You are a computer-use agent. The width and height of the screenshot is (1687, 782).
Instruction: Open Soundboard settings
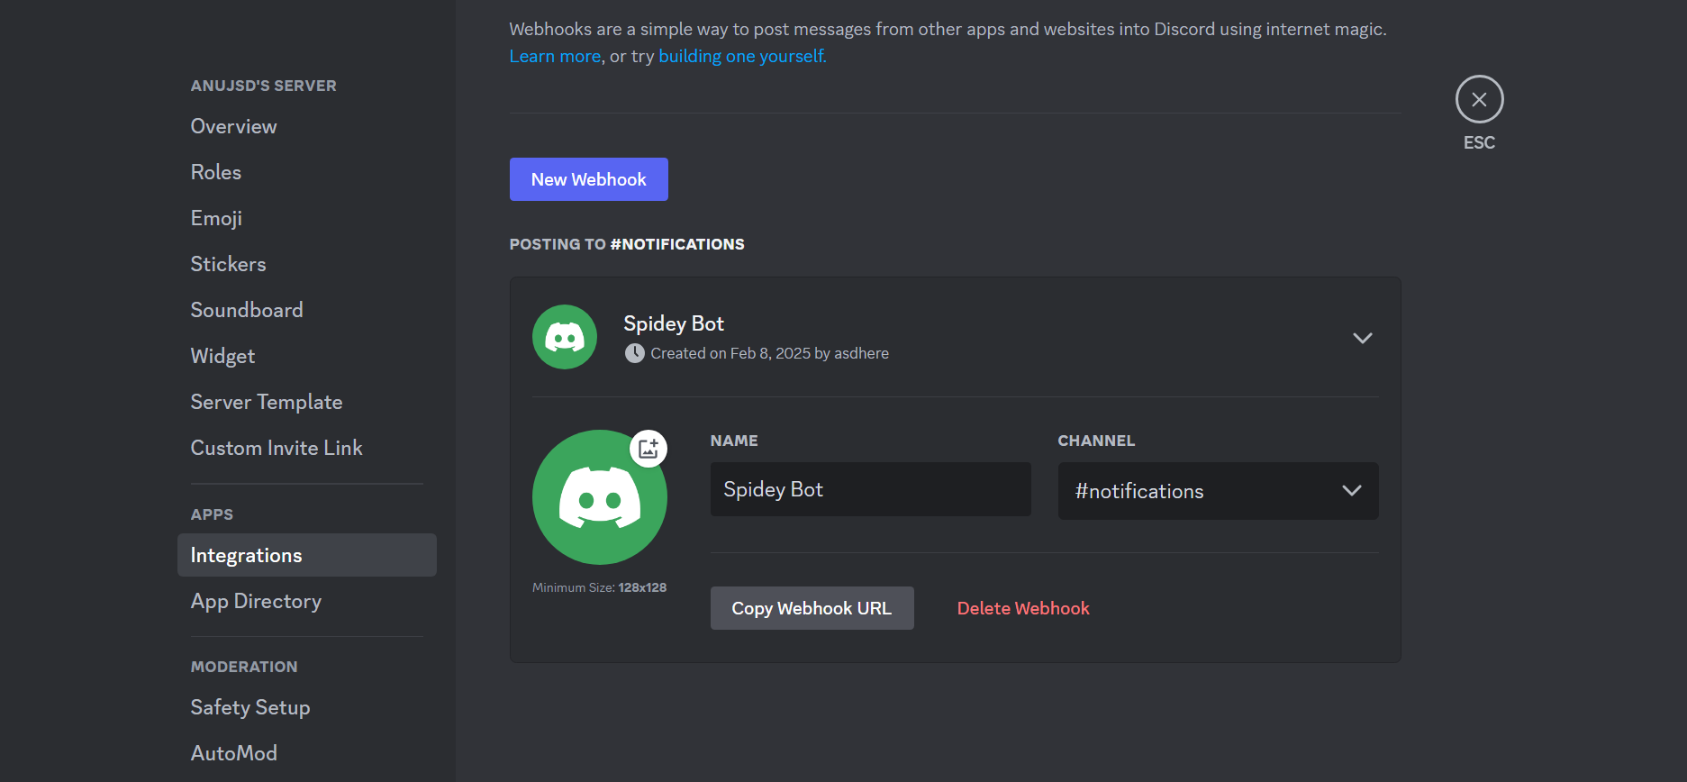point(306,310)
